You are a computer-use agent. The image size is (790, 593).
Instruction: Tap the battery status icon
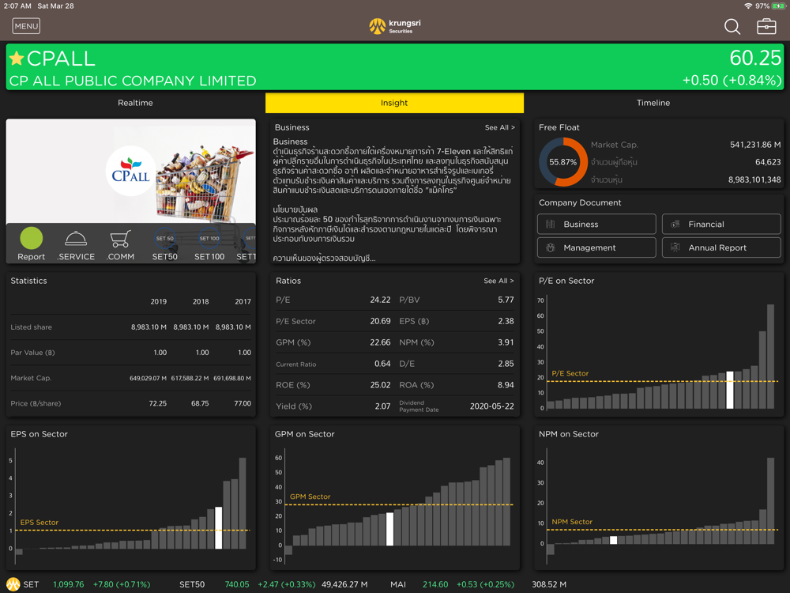pos(778,6)
